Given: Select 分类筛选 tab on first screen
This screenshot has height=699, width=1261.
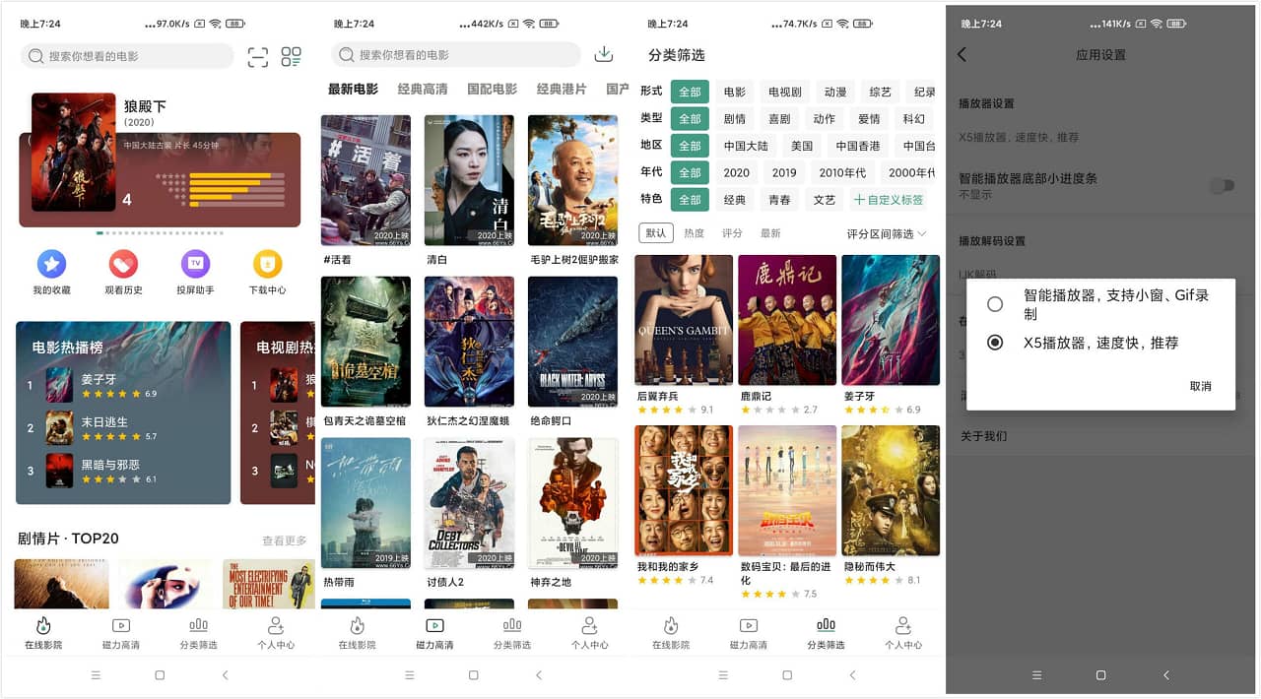Looking at the screenshot, I should click(x=198, y=633).
